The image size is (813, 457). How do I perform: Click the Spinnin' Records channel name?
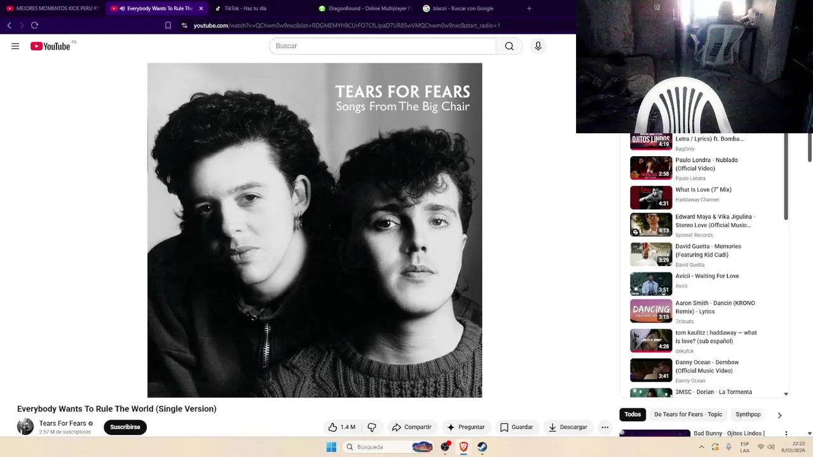click(694, 235)
